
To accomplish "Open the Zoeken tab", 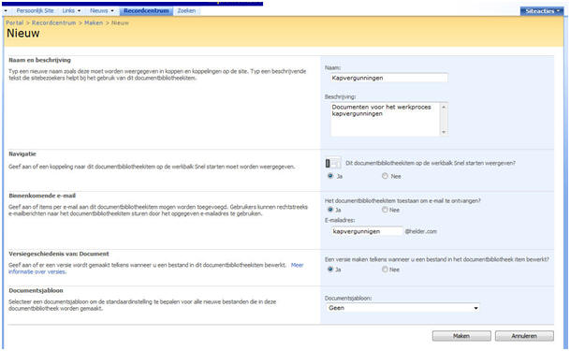I will coord(186,11).
